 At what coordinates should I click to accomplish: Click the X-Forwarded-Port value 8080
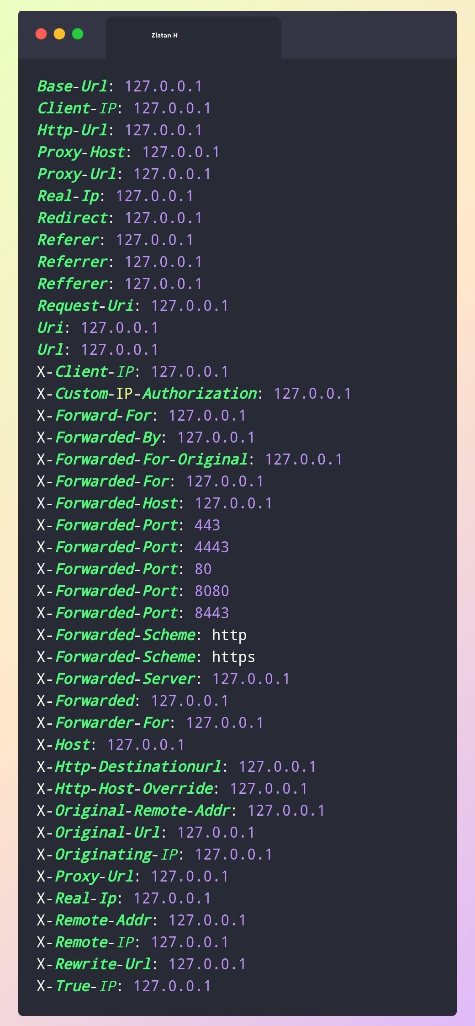pos(211,591)
